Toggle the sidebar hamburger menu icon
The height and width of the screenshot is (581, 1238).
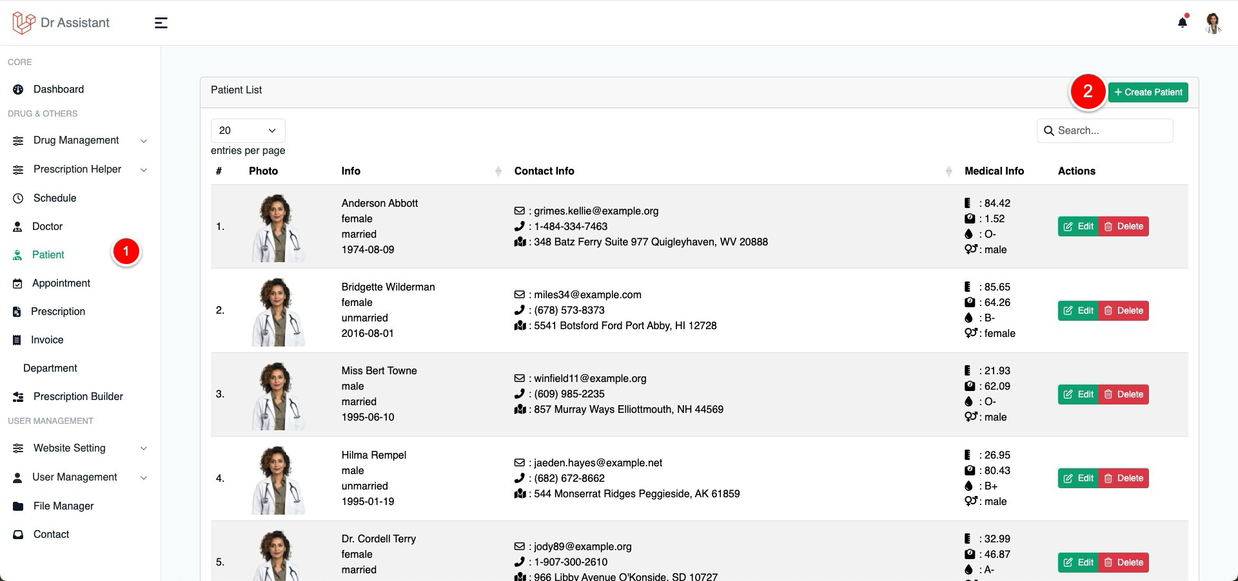[x=161, y=23]
